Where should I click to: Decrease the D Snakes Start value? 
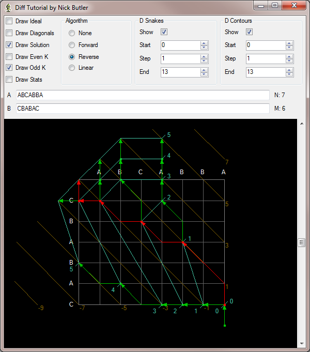coord(204,48)
